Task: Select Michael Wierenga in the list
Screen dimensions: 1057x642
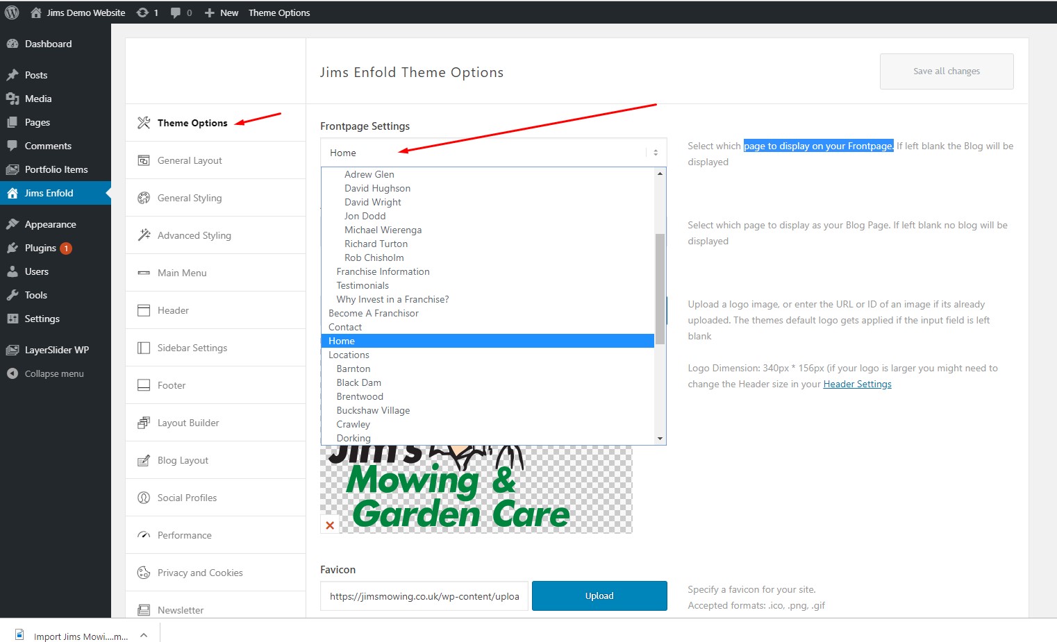Action: tap(488, 230)
